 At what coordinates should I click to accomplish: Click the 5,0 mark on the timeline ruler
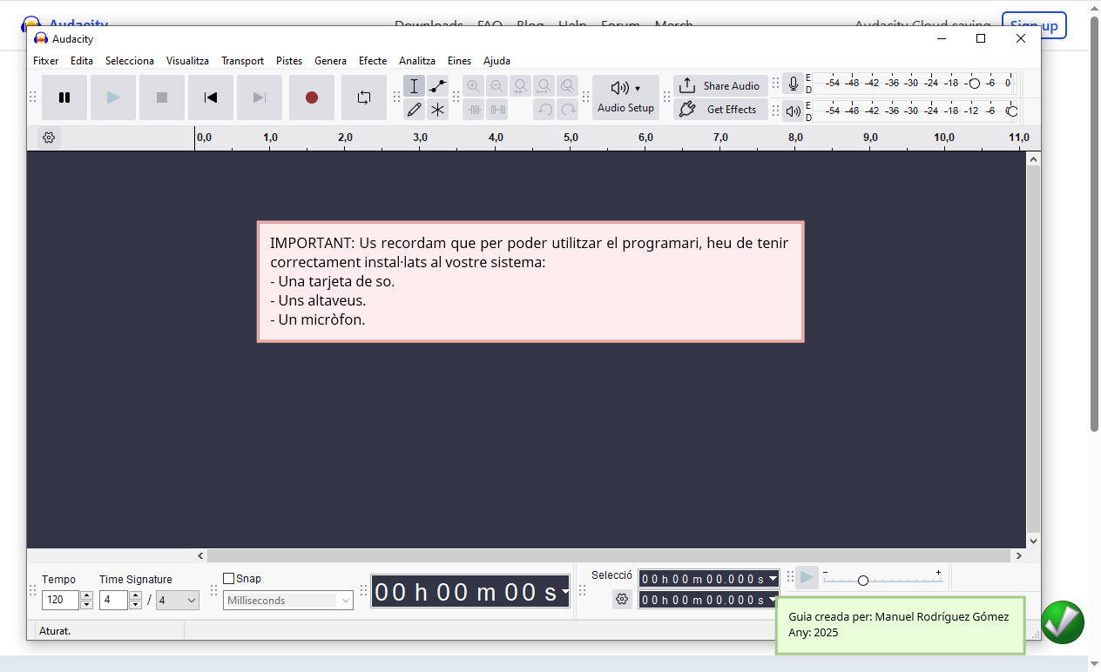tap(571, 138)
